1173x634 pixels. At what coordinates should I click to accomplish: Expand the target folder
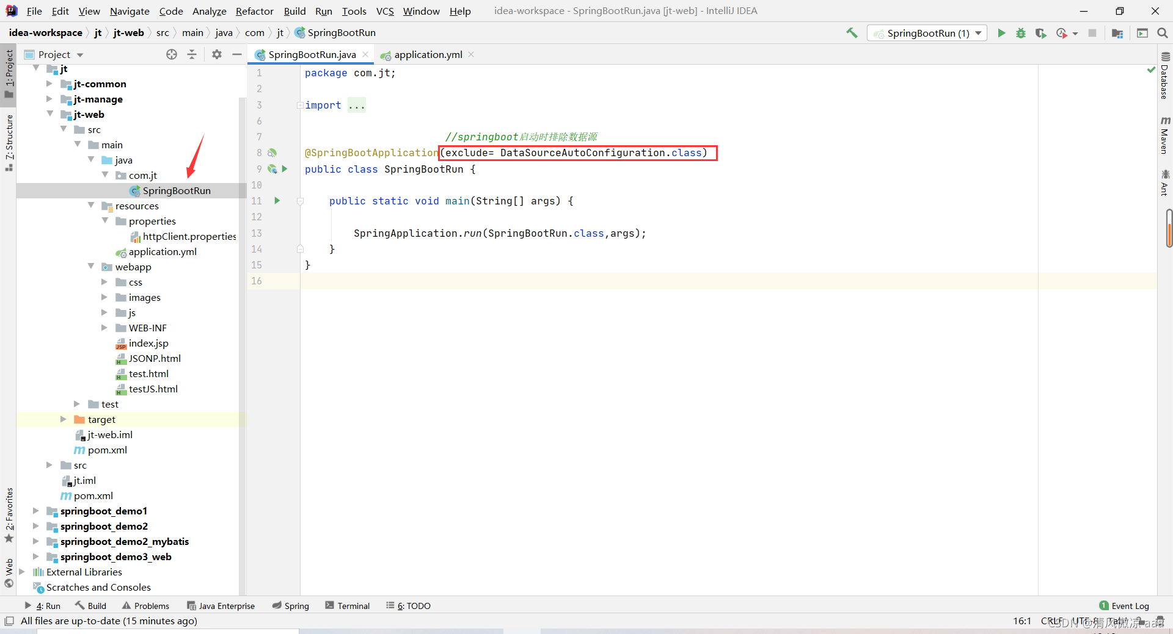(x=63, y=419)
